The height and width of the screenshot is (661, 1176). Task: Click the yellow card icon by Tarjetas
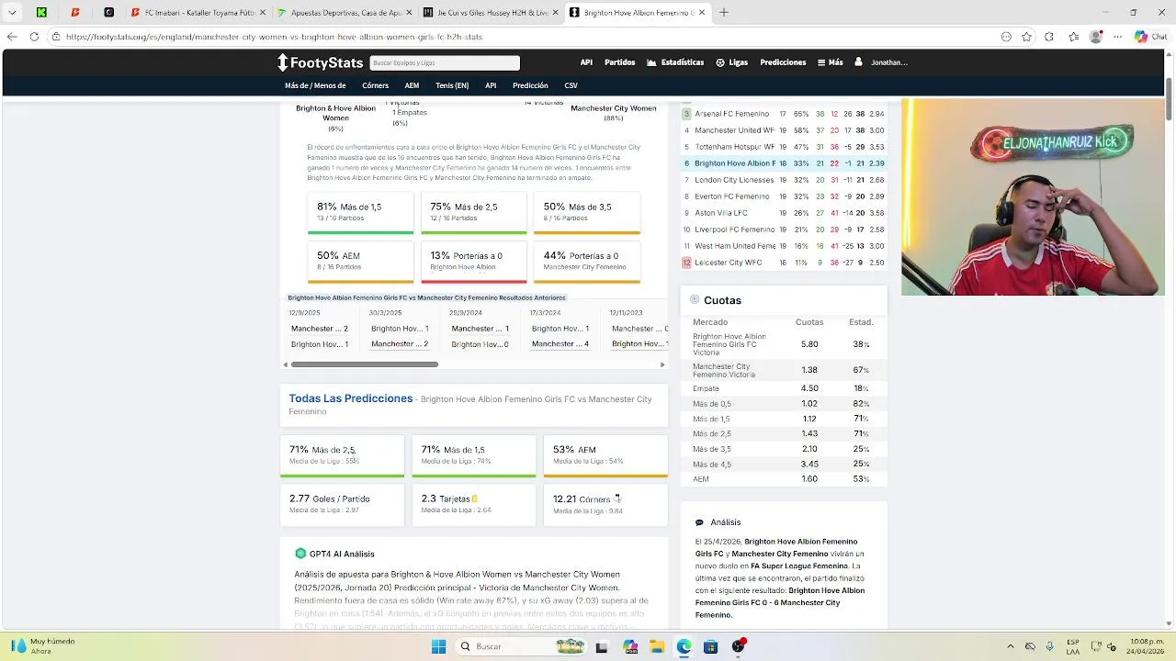[x=475, y=499]
